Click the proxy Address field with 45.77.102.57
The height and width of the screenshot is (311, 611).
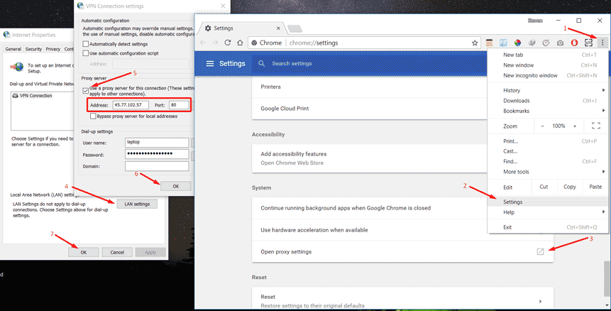131,105
